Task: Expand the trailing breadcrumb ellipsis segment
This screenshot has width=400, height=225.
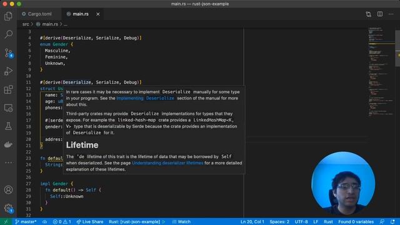Action: click(65, 24)
